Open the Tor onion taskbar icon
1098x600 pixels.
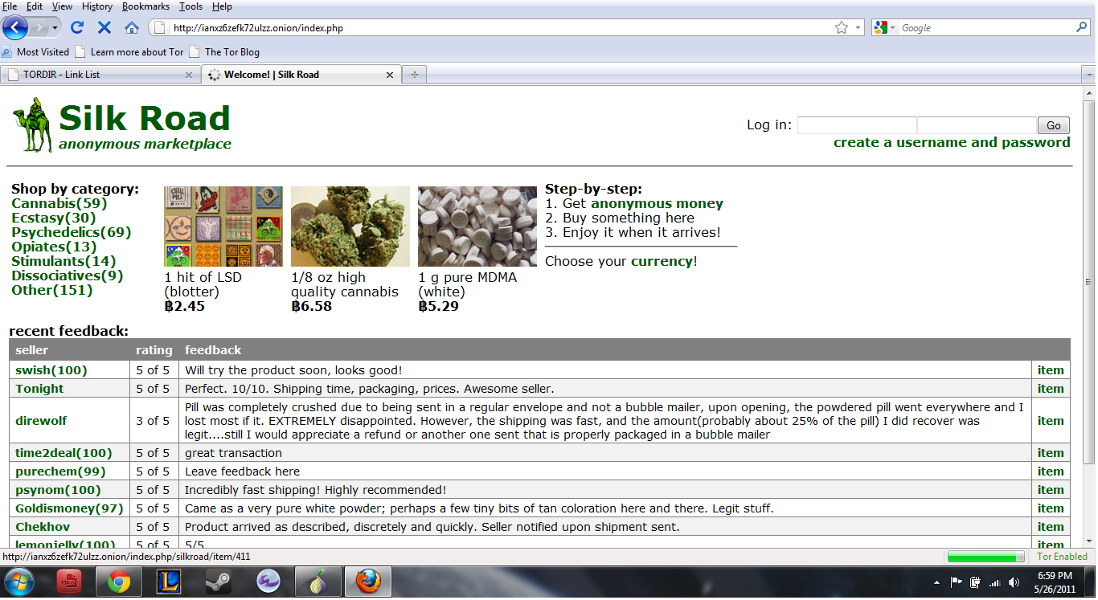pos(318,582)
